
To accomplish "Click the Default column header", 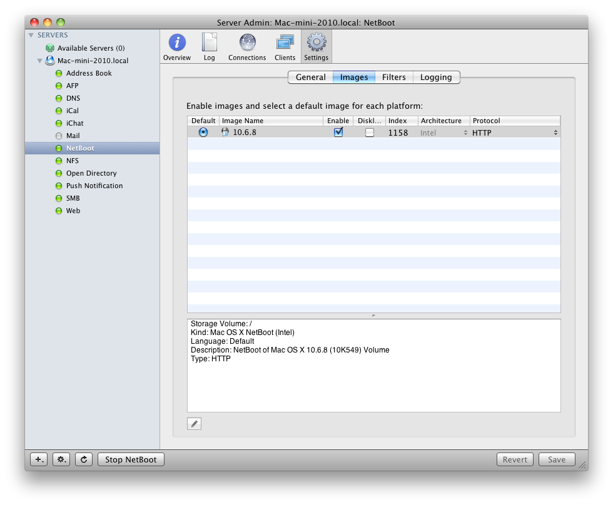I will click(x=203, y=121).
